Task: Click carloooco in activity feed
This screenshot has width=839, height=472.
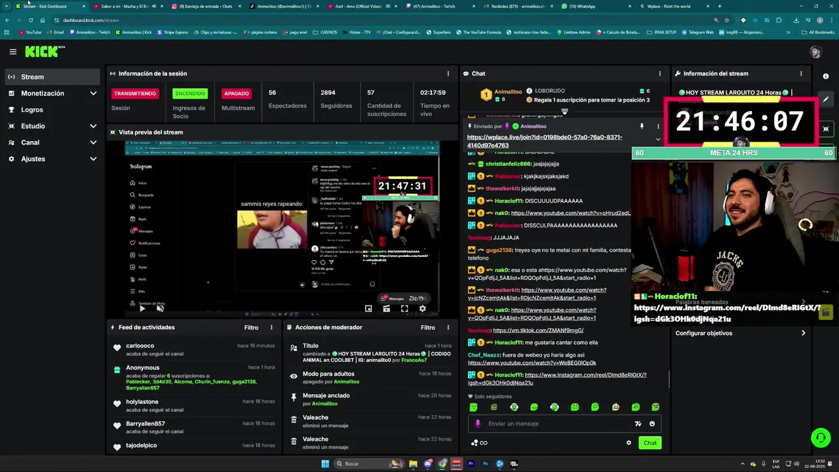Action: point(140,345)
